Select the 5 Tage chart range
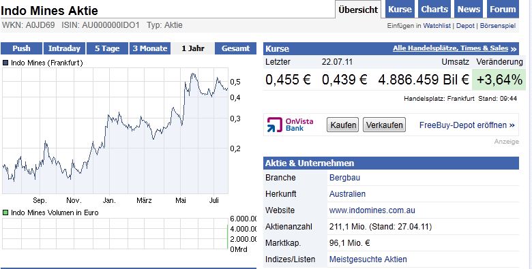The height and width of the screenshot is (269, 532). pyautogui.click(x=107, y=48)
